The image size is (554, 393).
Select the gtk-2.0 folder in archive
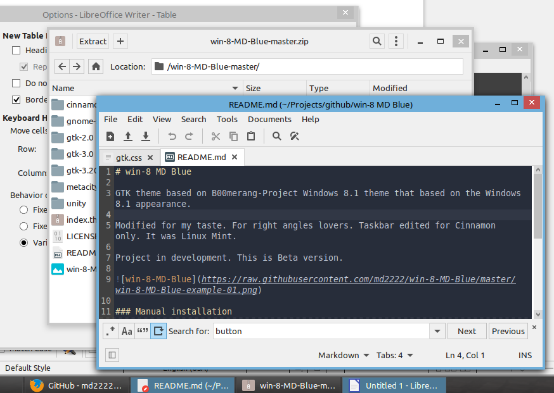[x=74, y=137]
